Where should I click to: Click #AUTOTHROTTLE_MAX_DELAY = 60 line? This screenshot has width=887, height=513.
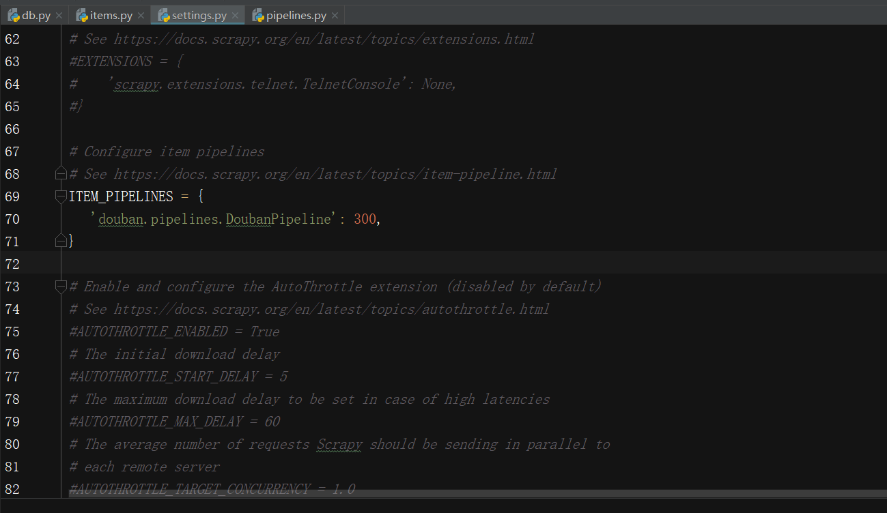[174, 422]
